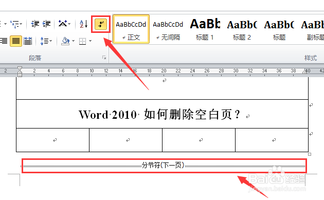Open the shading color dropdown arrow
Viewport: 324px width, 200px height.
(73, 41)
